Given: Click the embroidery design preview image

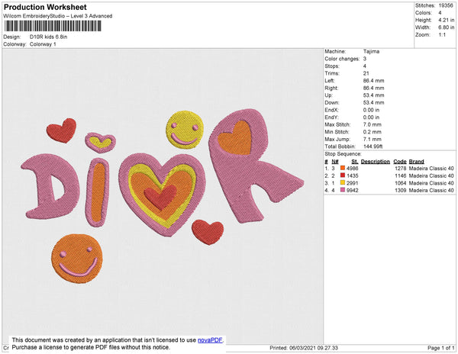Looking at the screenshot, I should point(163,196).
